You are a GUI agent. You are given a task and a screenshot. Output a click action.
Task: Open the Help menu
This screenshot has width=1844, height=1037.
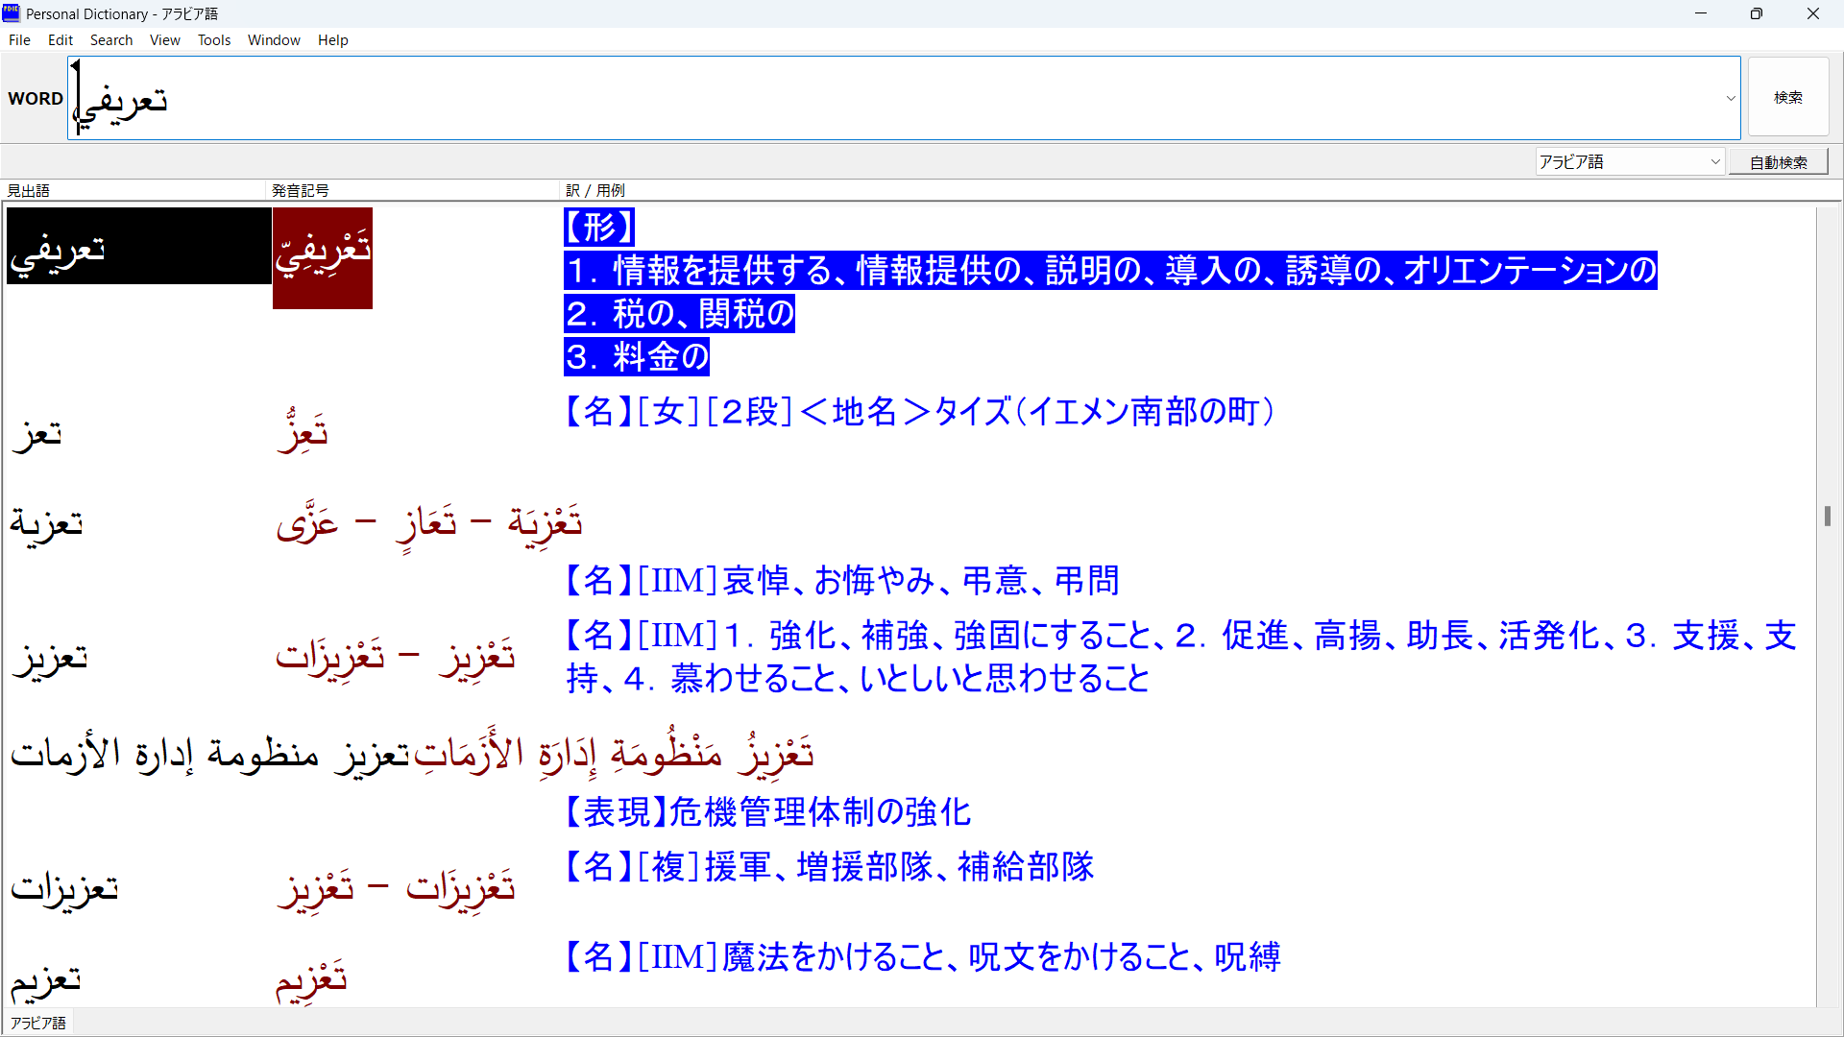pos(332,39)
